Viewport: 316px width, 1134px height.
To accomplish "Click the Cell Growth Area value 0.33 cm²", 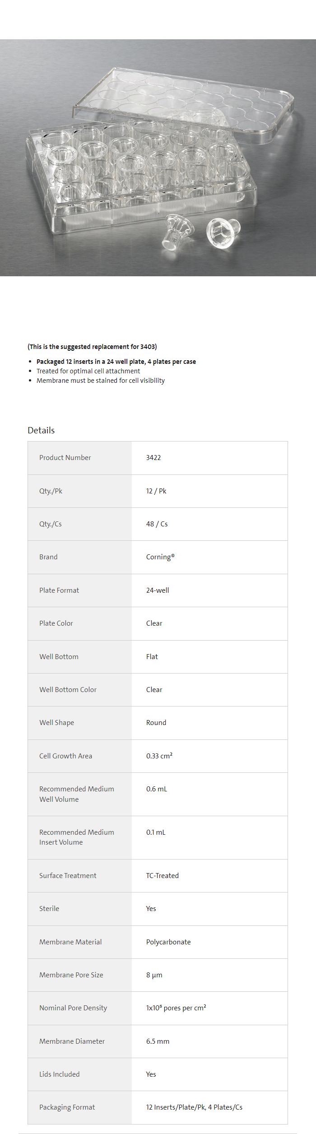I will tap(159, 756).
